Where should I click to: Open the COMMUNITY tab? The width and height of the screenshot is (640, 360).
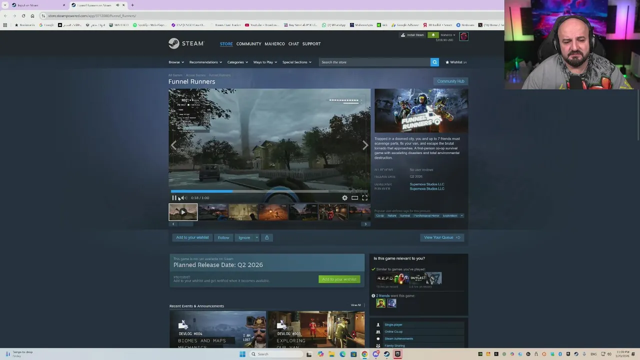pos(249,44)
